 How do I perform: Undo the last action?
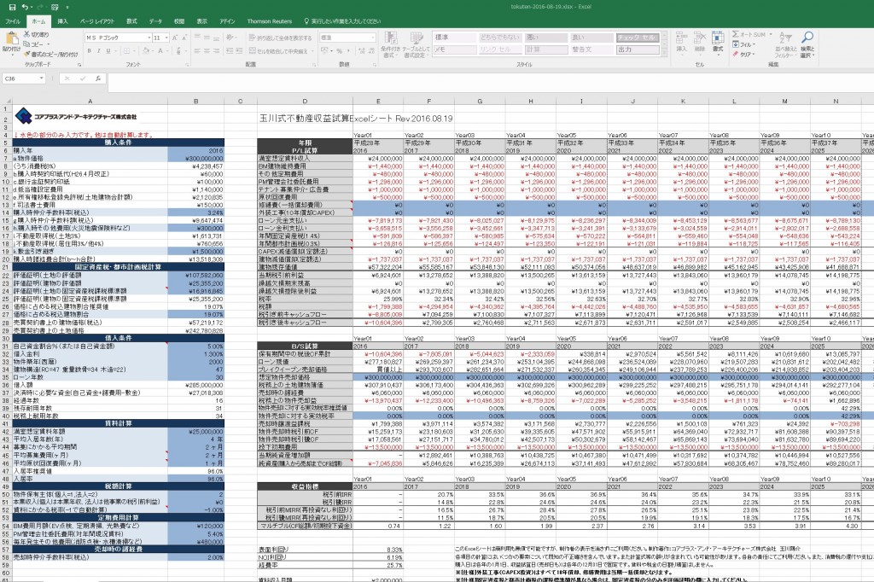(26, 7)
